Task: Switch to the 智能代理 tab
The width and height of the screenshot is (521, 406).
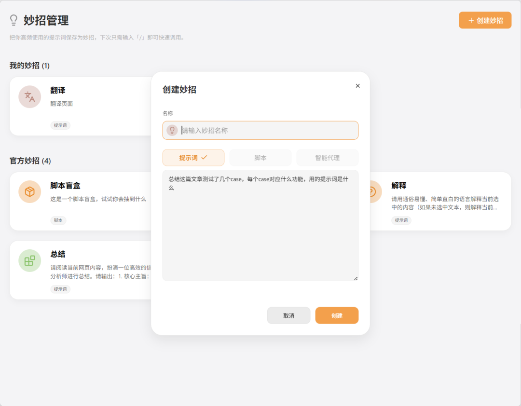Action: point(328,158)
